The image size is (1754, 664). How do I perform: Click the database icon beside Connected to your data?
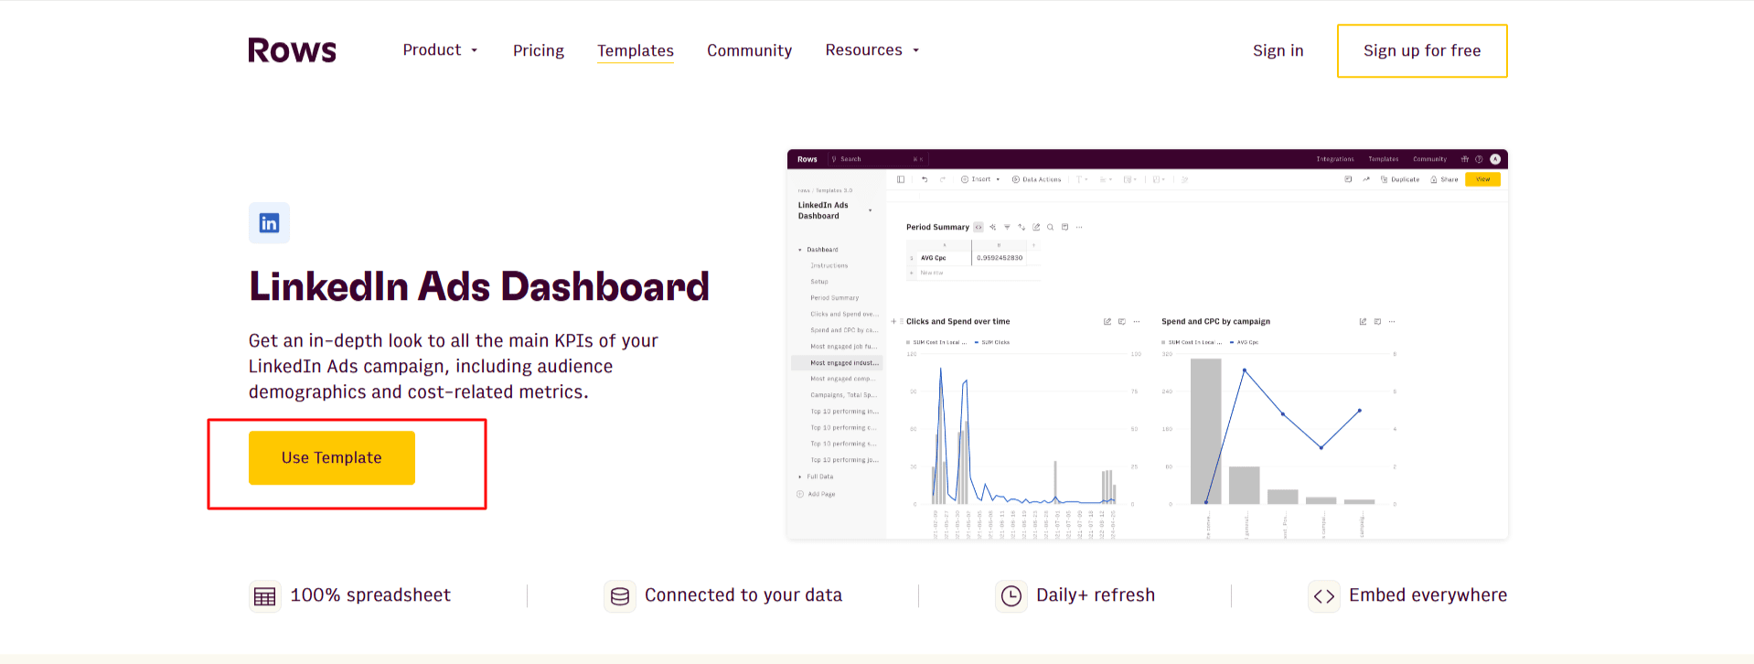coord(619,596)
